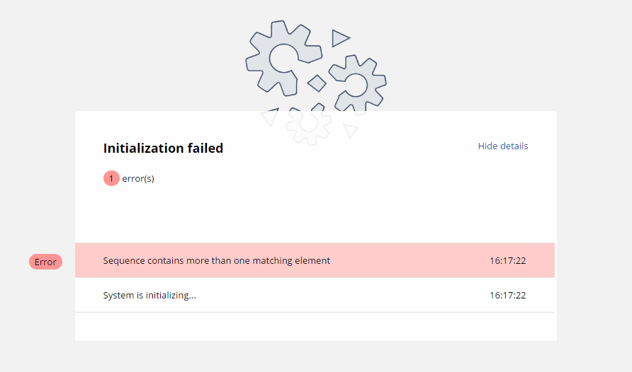Click the faded gear behind the panel top
Viewport: 632px width, 372px height.
point(309,124)
